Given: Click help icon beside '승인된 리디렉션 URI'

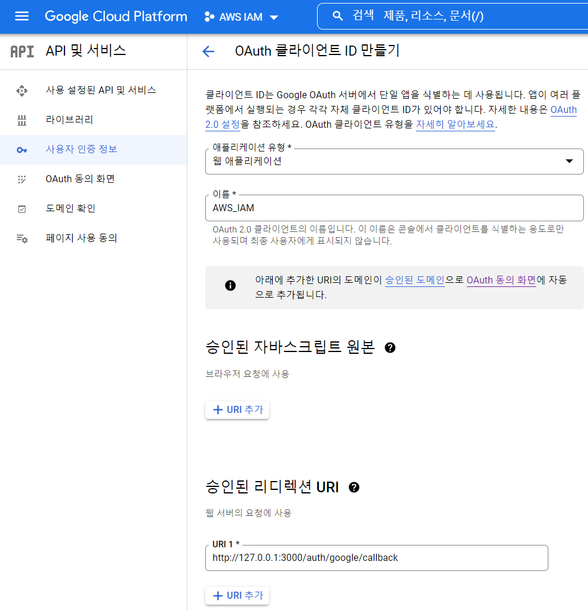Looking at the screenshot, I should (x=354, y=488).
